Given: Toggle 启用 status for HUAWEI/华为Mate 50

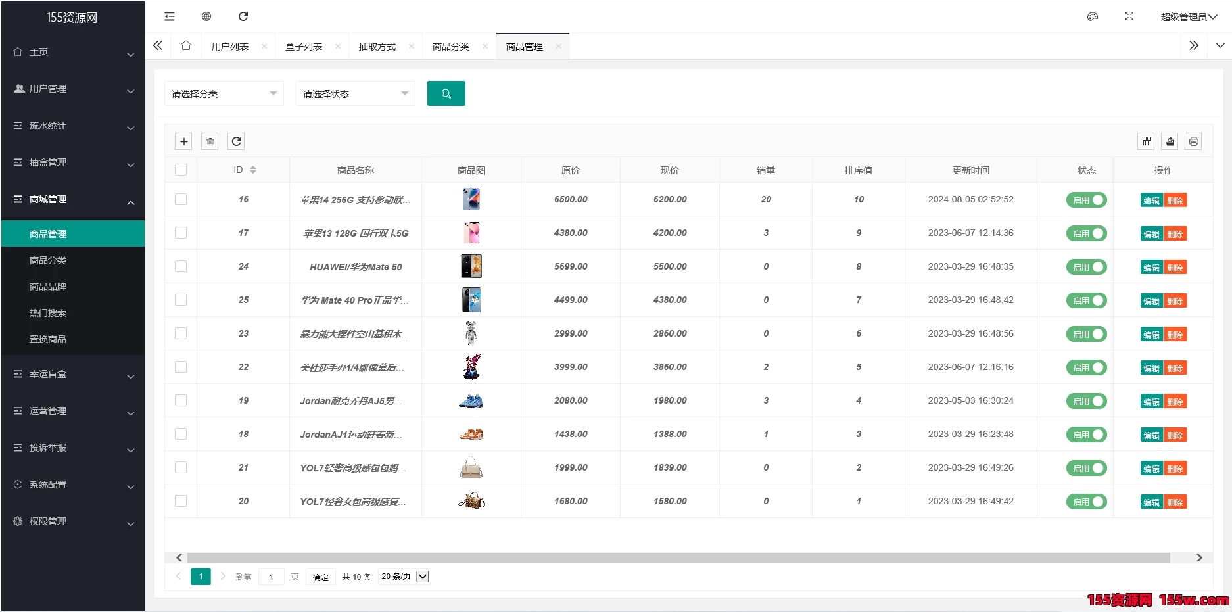Looking at the screenshot, I should coord(1086,266).
